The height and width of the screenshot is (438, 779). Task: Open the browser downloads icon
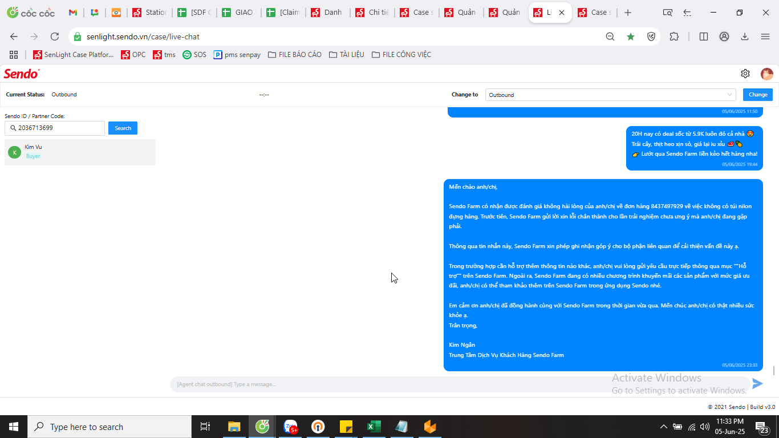coord(745,36)
